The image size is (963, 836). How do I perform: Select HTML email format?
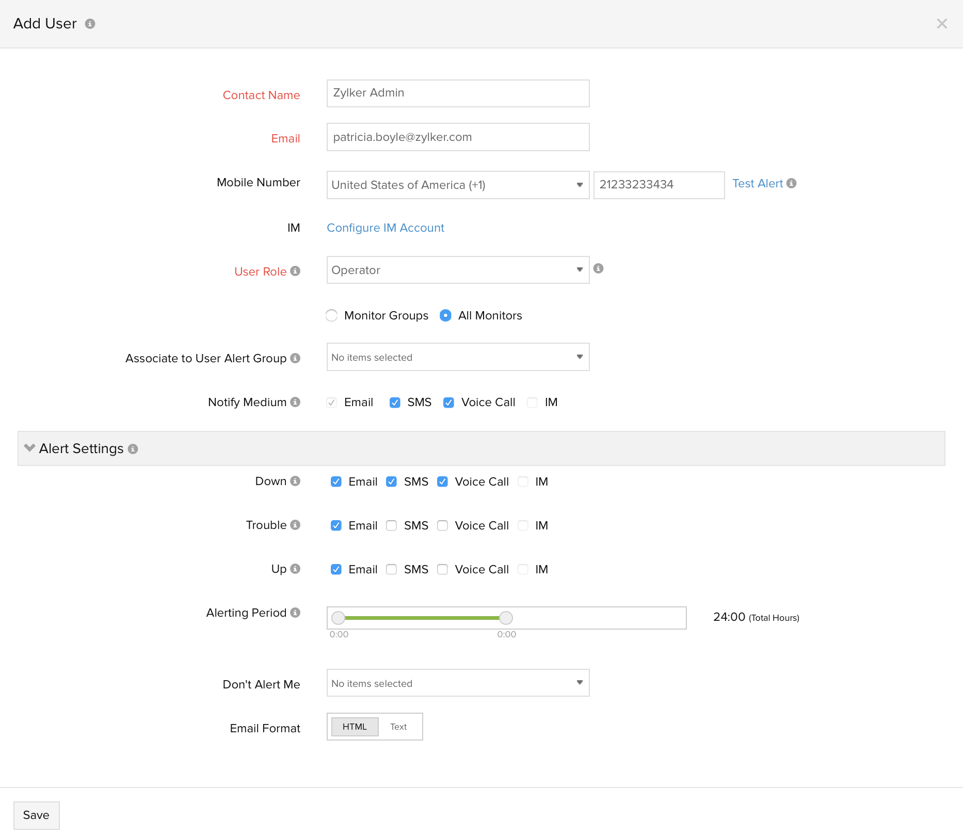[355, 727]
